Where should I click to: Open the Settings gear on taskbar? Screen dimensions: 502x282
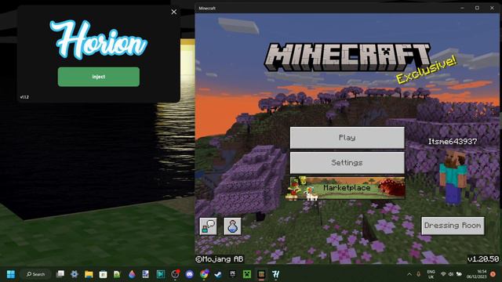[75, 274]
